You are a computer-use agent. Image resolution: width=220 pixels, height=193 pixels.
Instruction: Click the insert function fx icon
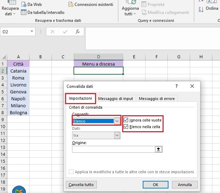[78, 32]
